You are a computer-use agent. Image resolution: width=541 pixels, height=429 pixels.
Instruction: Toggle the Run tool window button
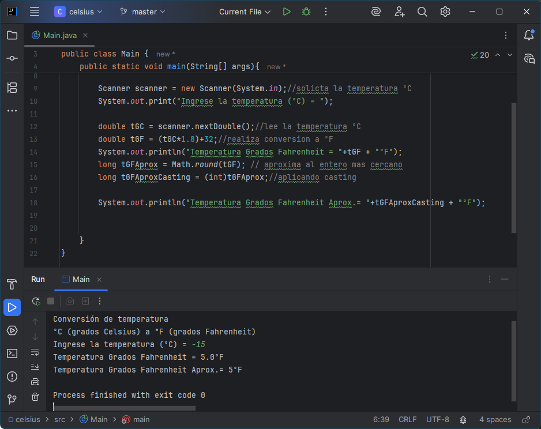click(x=12, y=307)
